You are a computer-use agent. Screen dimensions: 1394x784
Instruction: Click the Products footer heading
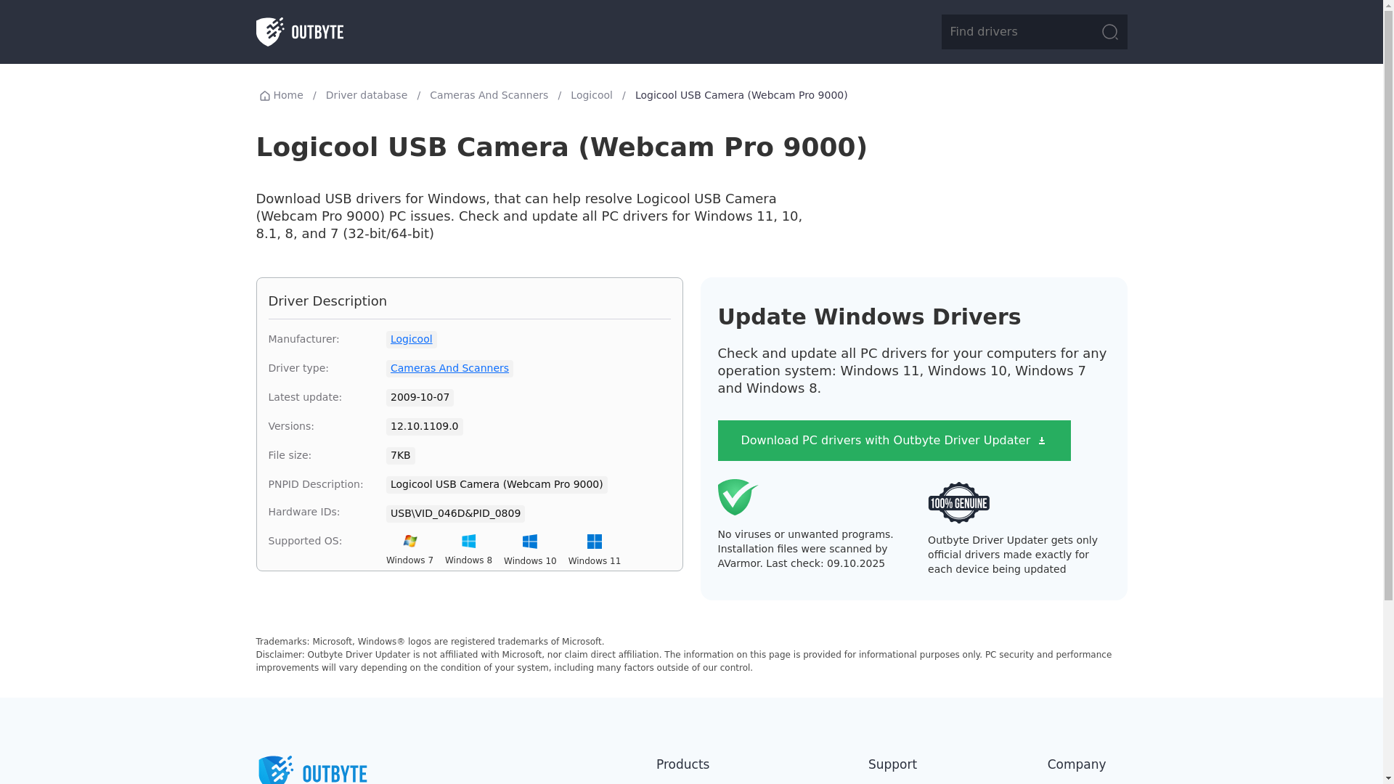[x=682, y=764]
